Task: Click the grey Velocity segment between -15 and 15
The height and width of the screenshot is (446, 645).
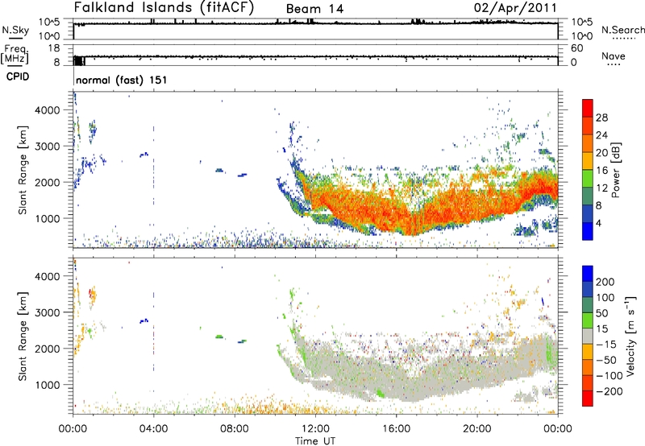Action: point(588,337)
